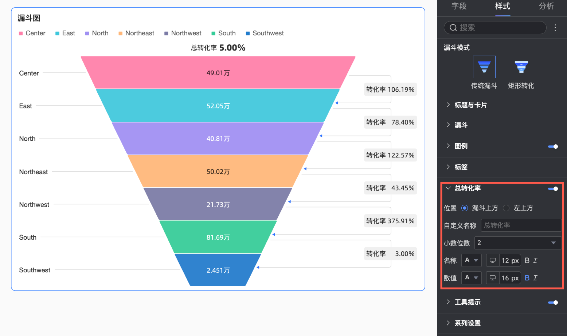Toggle italic for 数值 text
This screenshot has height=336, width=567.
point(535,278)
